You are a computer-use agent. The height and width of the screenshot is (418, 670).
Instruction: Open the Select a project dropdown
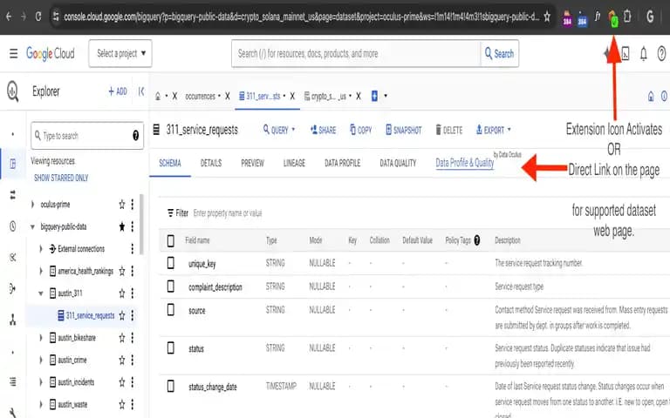(120, 53)
